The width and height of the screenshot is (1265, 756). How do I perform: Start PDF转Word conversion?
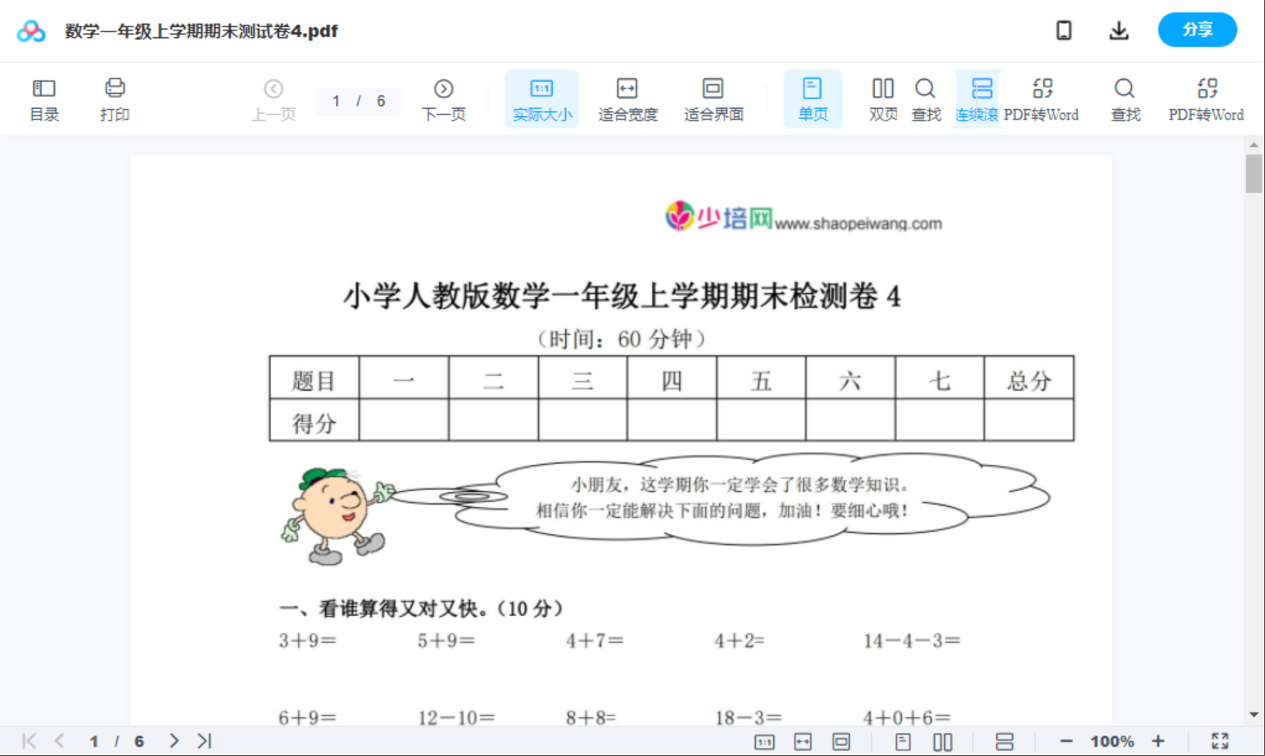(x=1043, y=98)
